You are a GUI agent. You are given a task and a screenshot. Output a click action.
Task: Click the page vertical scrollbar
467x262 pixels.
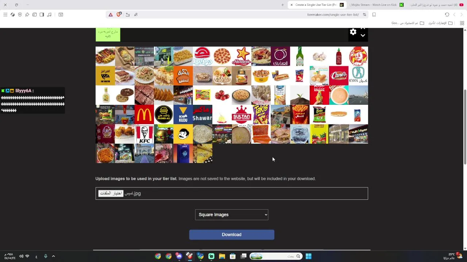464,127
